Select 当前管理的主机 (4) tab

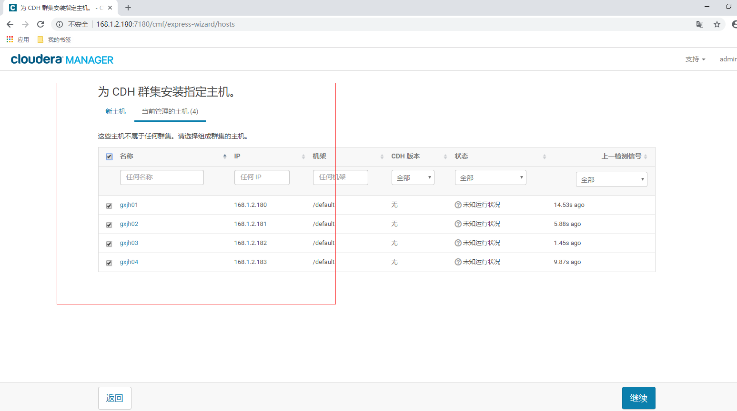tap(170, 111)
